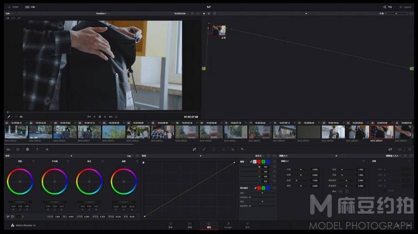Select clip 05 thumbnail with blue sky

[x=114, y=132]
